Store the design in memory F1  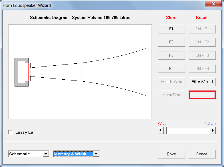click(171, 29)
